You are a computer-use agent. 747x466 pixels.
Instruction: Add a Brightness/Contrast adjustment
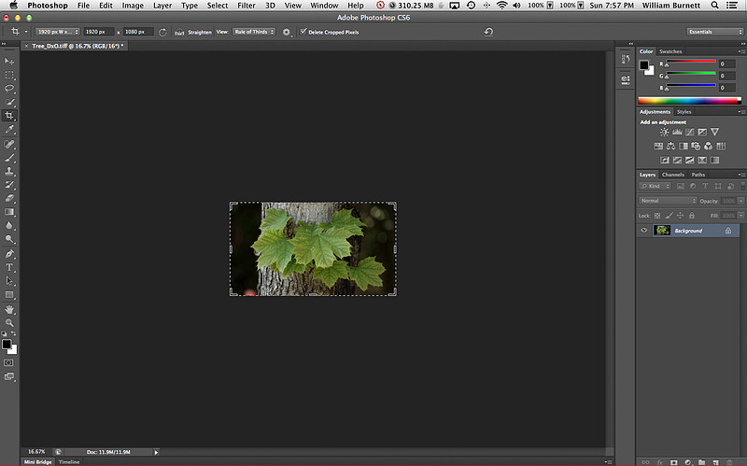coord(664,133)
